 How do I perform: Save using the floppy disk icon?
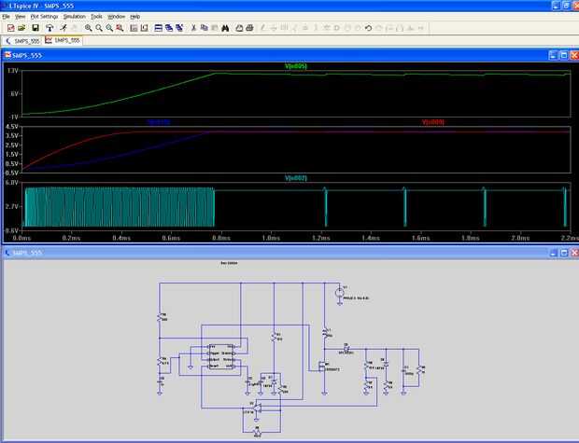35,29
